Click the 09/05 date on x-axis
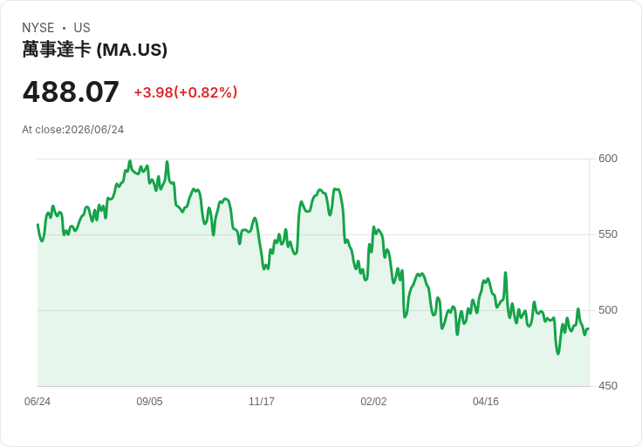The width and height of the screenshot is (642, 447). pos(149,401)
